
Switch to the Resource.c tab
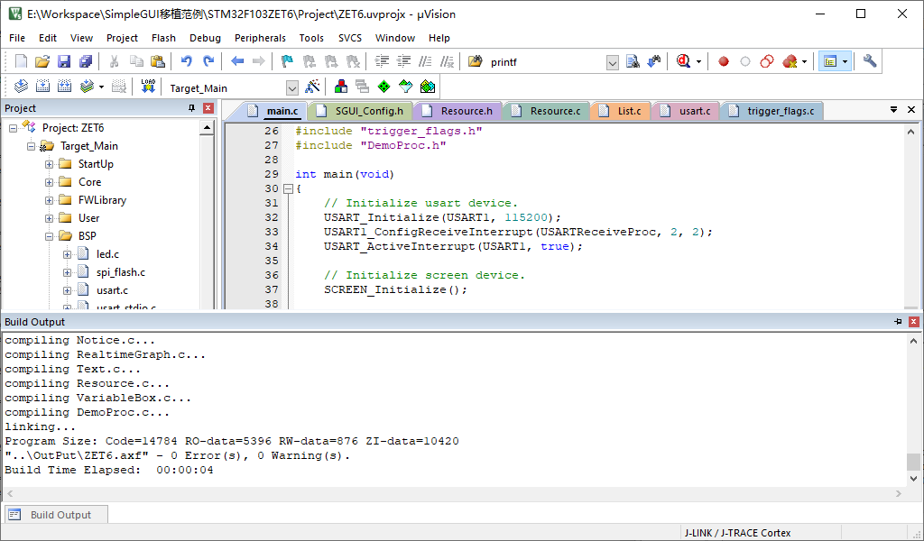pyautogui.click(x=546, y=111)
